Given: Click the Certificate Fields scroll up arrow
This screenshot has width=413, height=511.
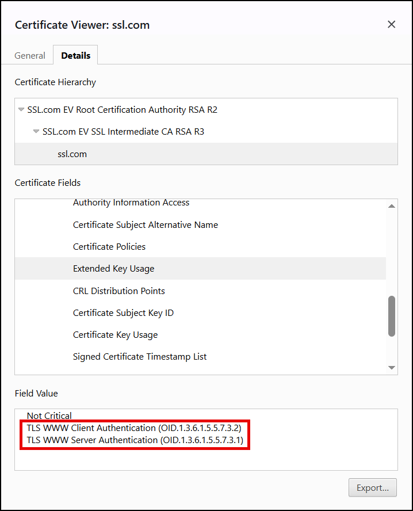Looking at the screenshot, I should (392, 206).
